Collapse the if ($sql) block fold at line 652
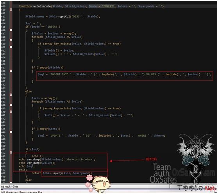Viewport: 218px width, 194px height. click(x=11, y=153)
